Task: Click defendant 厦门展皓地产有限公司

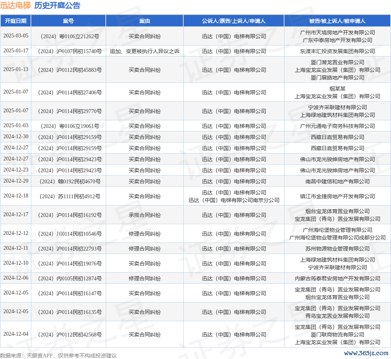Action: [338, 78]
